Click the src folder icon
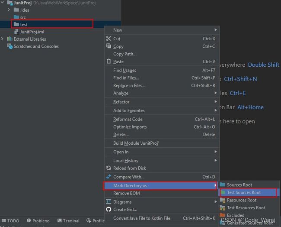The height and width of the screenshot is (227, 281). (x=16, y=17)
